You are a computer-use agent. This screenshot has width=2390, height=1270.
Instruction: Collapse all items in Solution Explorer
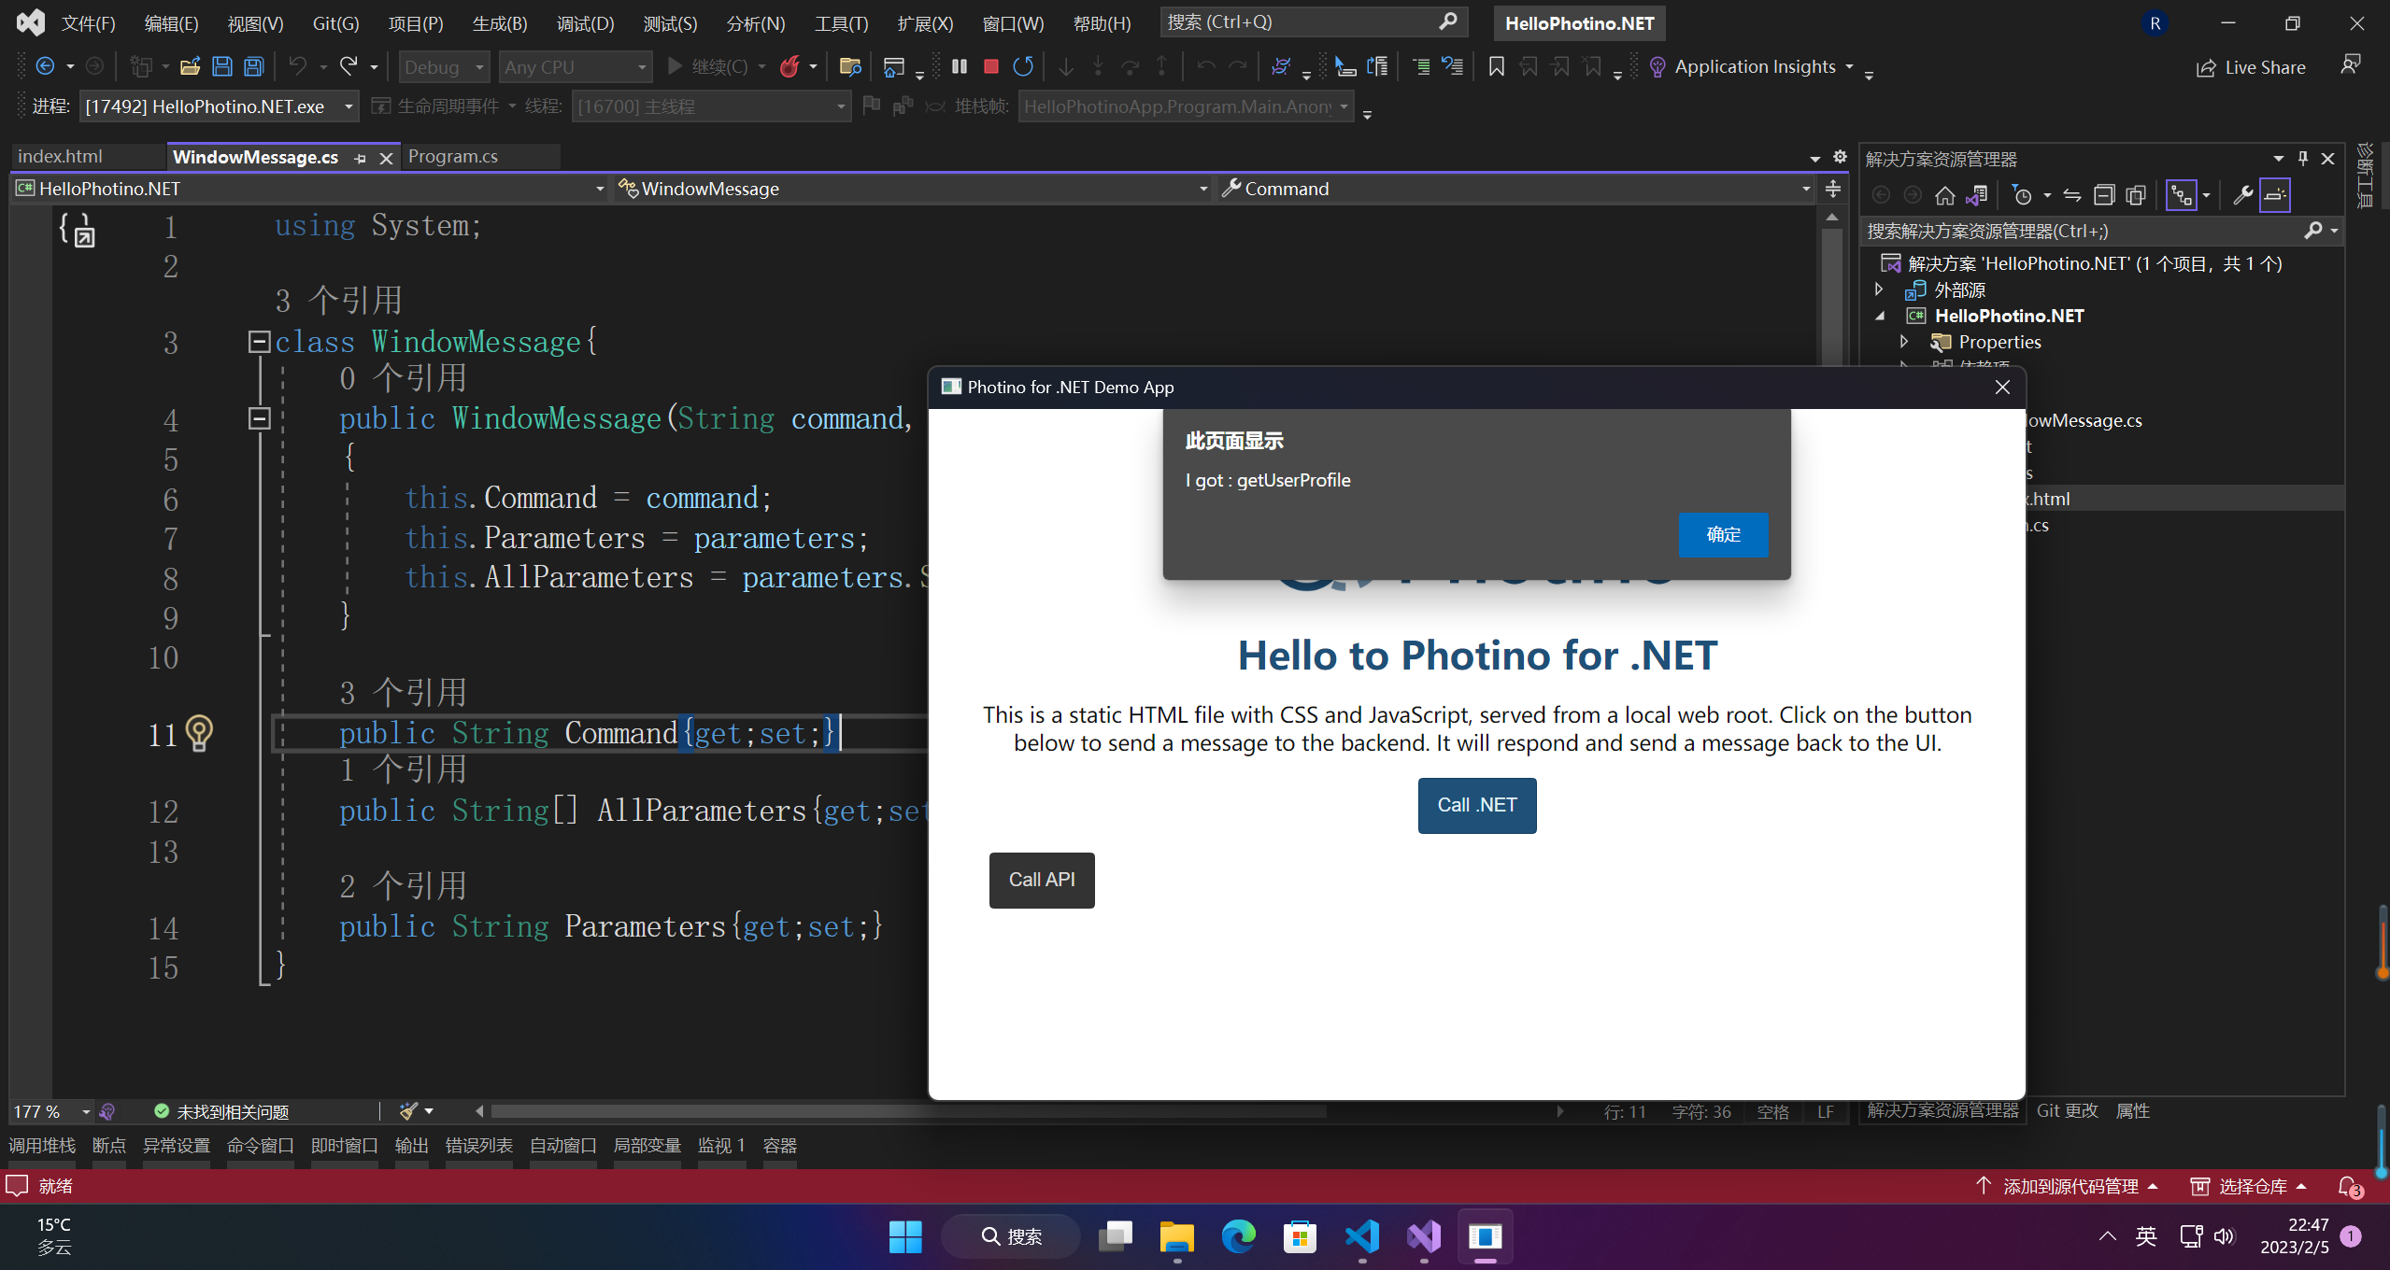point(2104,194)
